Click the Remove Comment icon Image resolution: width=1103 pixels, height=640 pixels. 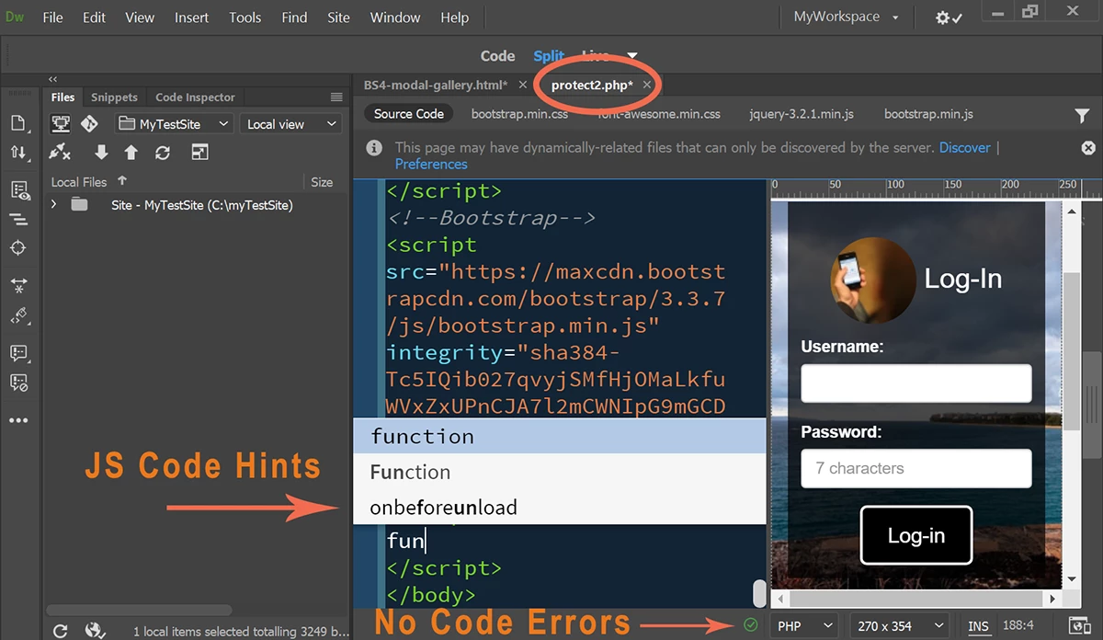point(19,383)
